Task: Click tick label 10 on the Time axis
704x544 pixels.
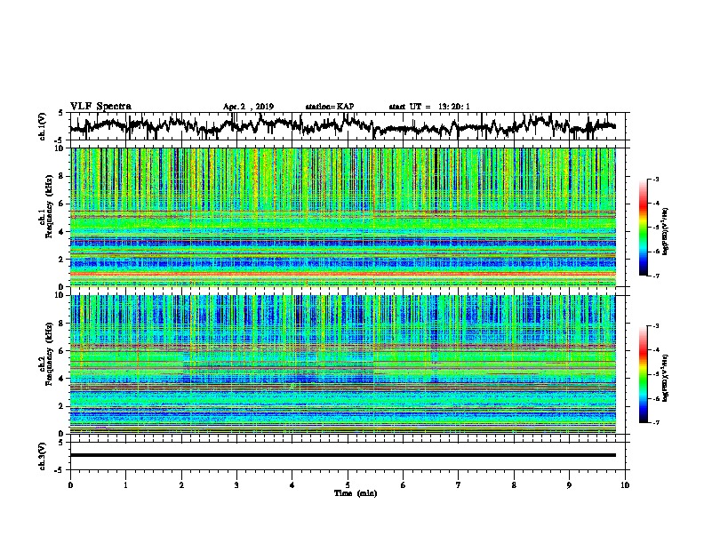Action: click(625, 485)
